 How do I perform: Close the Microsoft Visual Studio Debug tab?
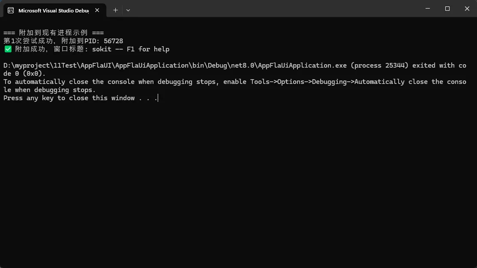click(97, 10)
